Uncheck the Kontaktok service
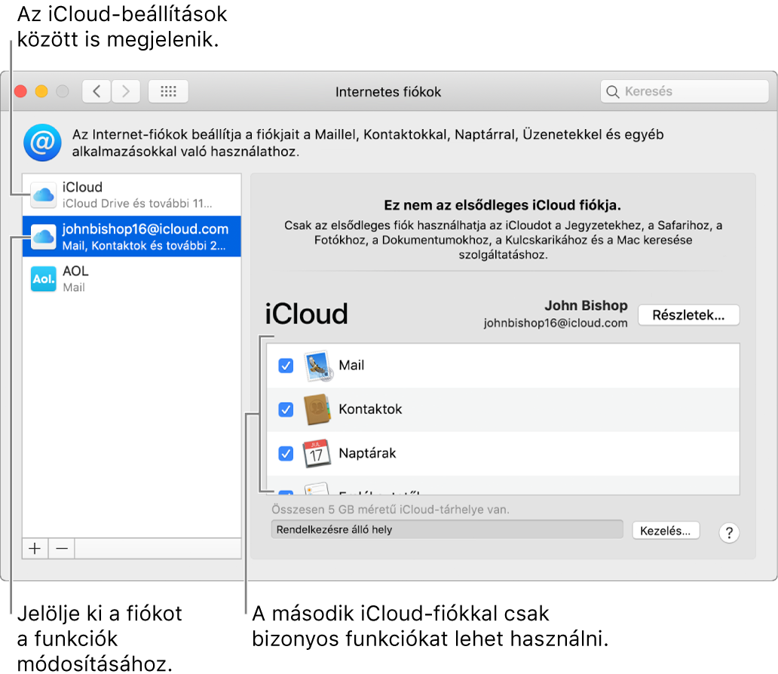 point(285,409)
